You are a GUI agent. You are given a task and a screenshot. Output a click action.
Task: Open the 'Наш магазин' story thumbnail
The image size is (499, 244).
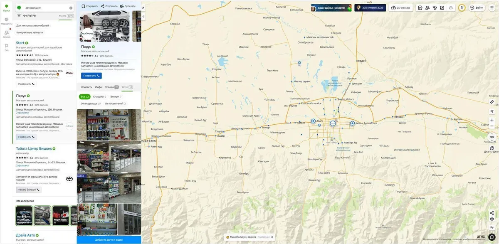[x=42, y=216]
